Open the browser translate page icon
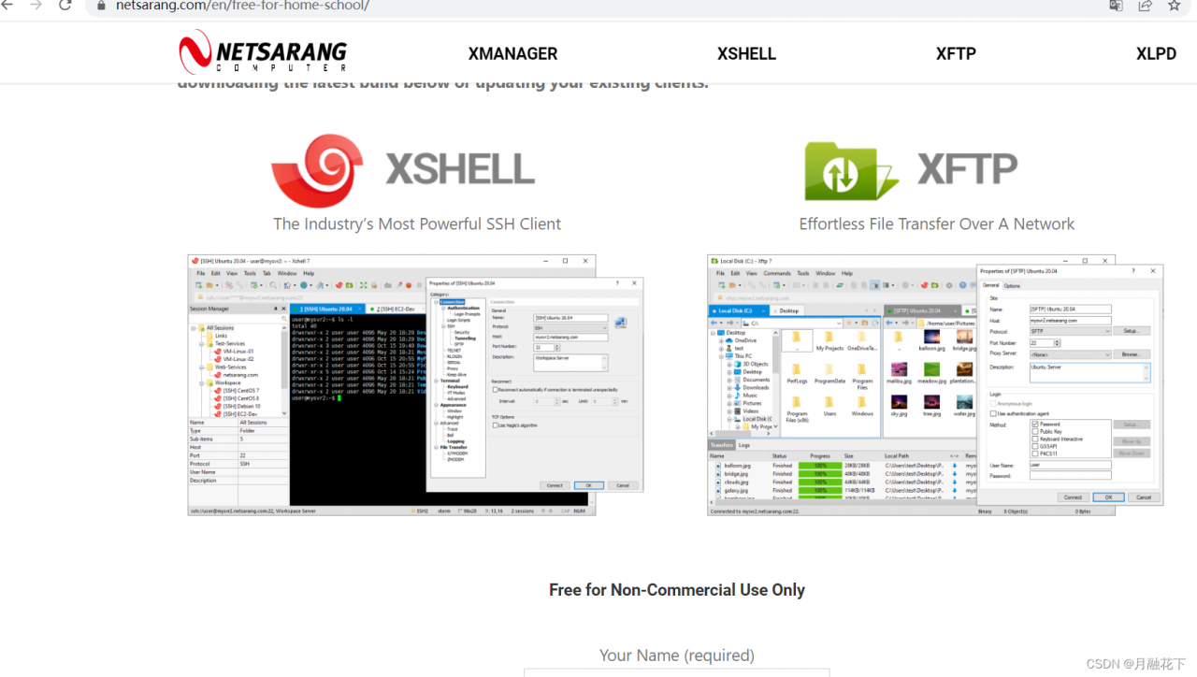 pyautogui.click(x=1116, y=6)
